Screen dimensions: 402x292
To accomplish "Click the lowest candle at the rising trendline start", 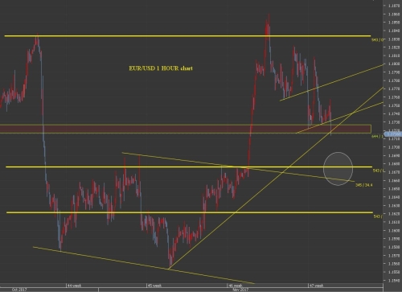I will pos(170,264).
